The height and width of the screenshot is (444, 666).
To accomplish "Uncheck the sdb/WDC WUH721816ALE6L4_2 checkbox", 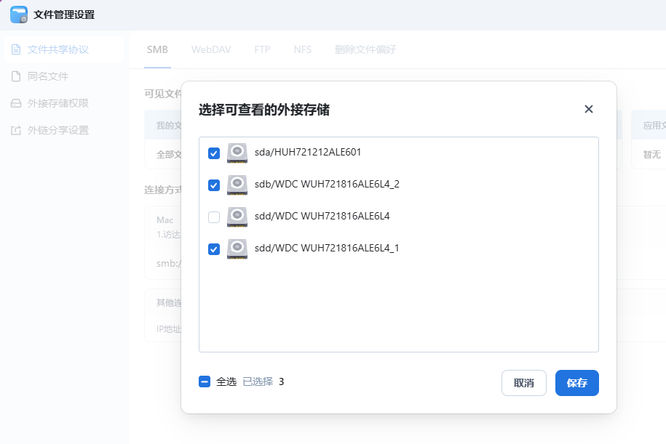I will 214,185.
